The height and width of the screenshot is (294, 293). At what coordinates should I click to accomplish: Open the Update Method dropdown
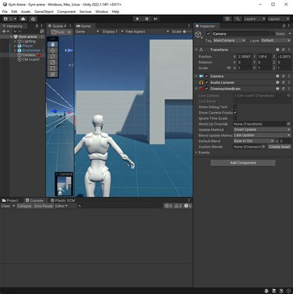(x=262, y=130)
